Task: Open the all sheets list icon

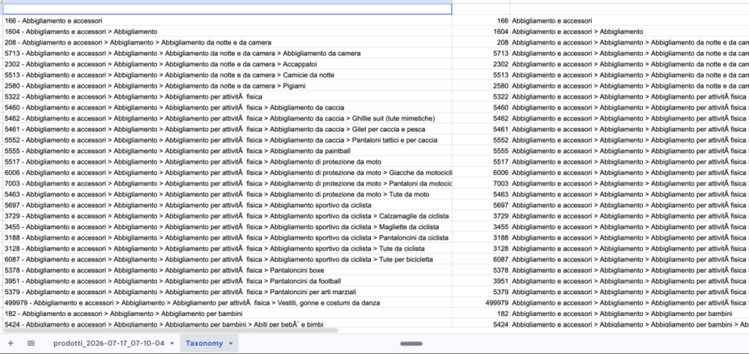Action: coord(31,343)
